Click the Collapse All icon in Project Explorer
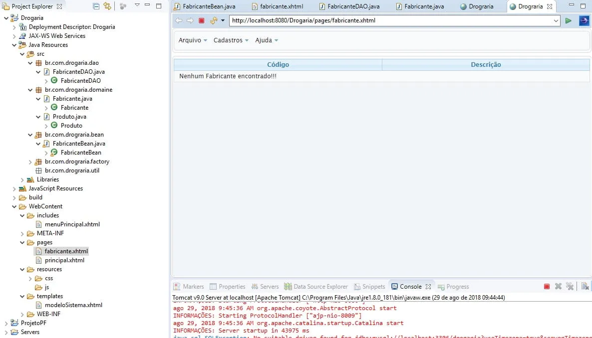592x338 pixels. (x=96, y=6)
